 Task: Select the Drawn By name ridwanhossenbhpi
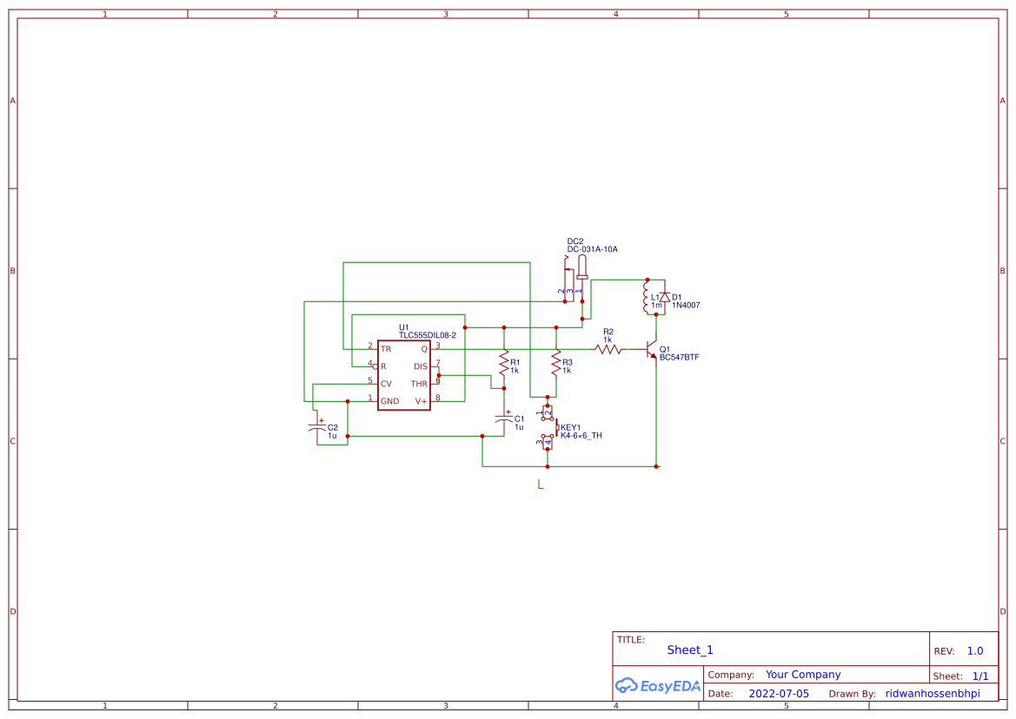tap(932, 693)
